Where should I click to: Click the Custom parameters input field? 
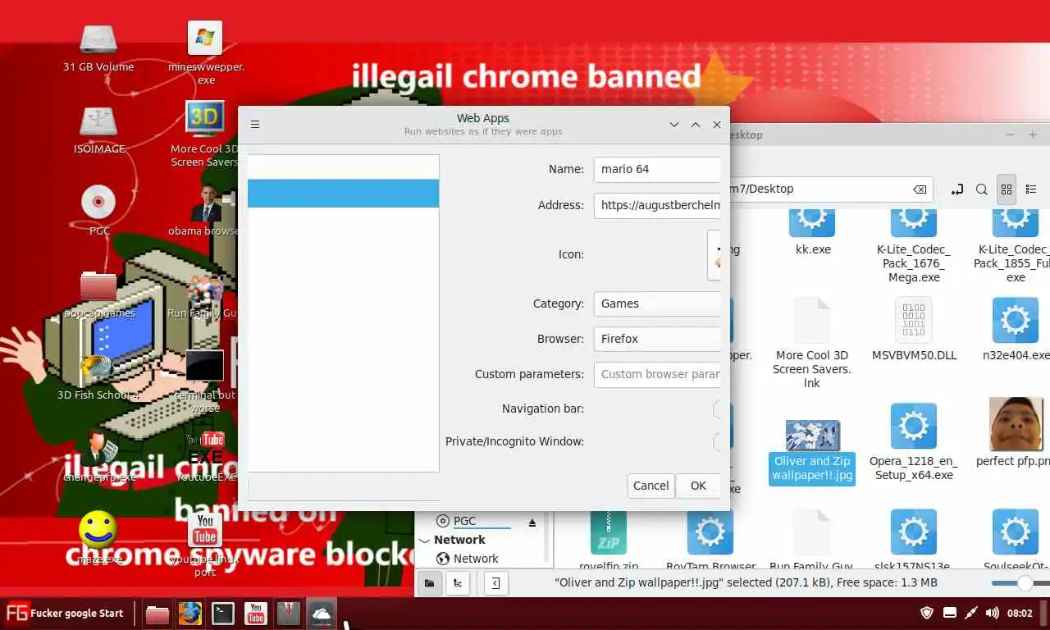point(657,374)
